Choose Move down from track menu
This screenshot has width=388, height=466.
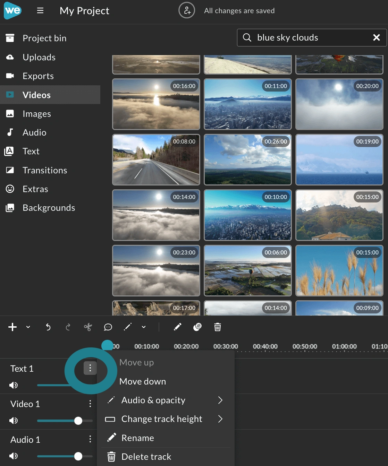point(166,381)
